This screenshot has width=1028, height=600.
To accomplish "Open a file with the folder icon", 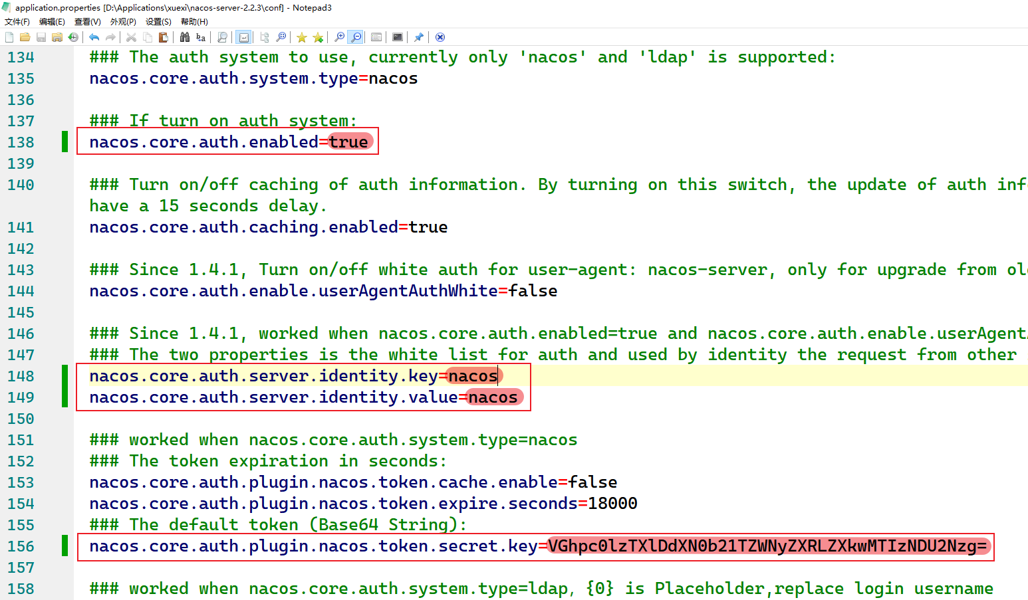I will (x=25, y=37).
